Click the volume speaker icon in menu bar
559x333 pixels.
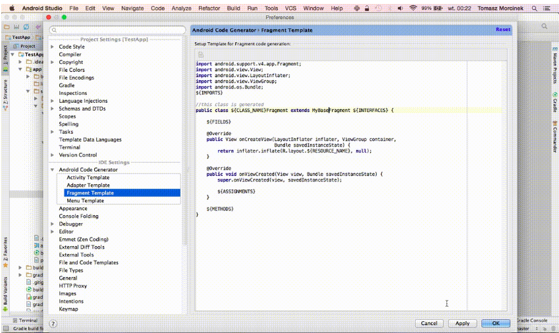(400, 8)
